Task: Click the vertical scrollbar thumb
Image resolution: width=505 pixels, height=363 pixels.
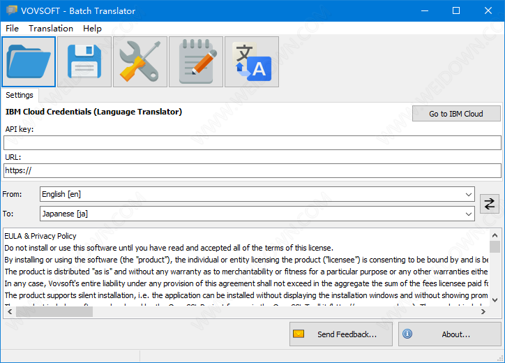Action: click(495, 246)
